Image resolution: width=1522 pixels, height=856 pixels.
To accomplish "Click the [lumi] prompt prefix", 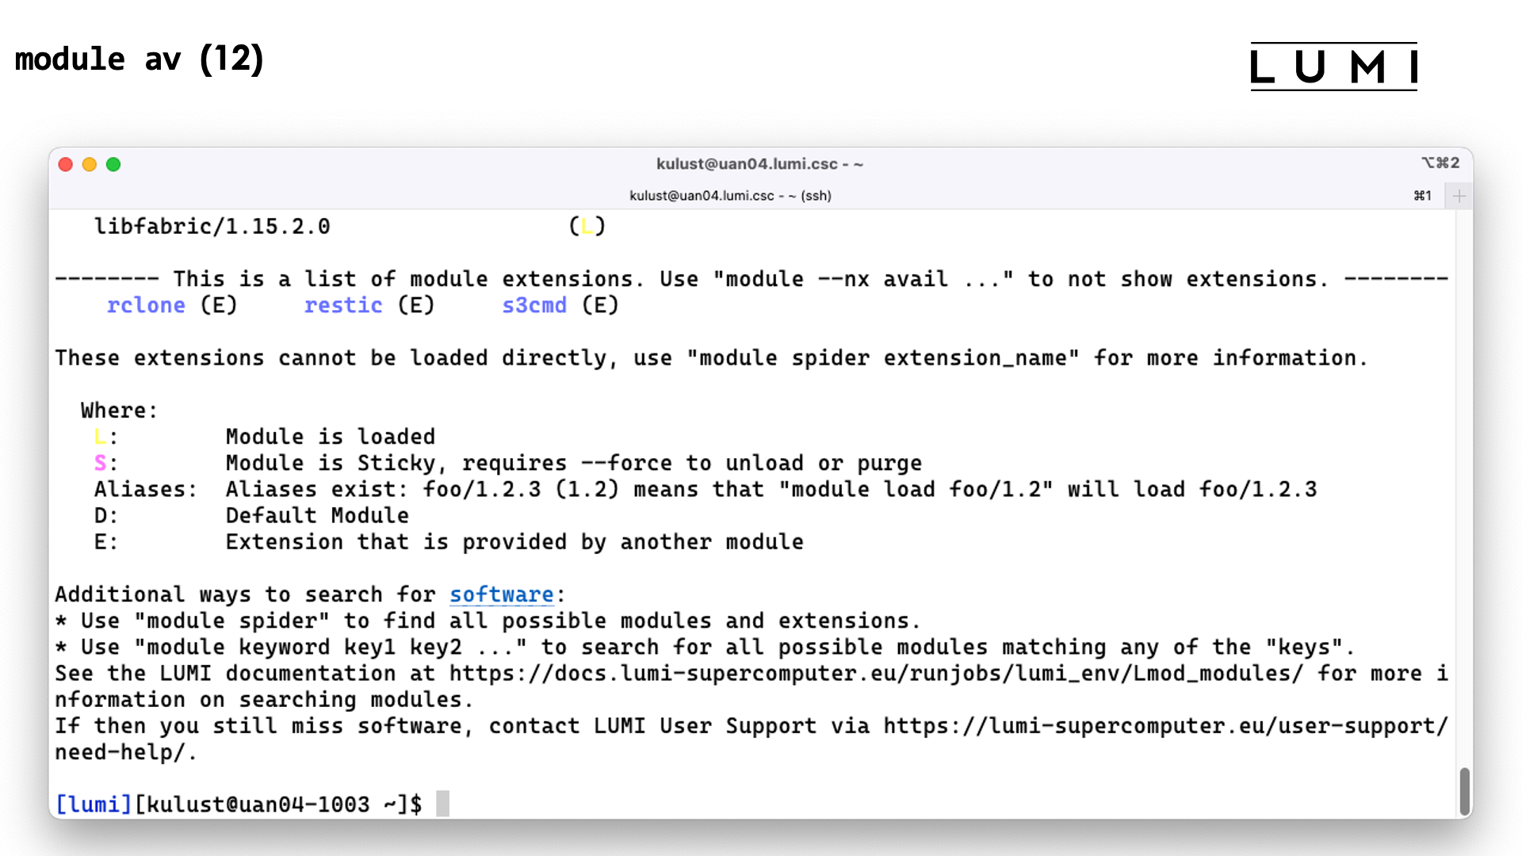I will click(94, 804).
